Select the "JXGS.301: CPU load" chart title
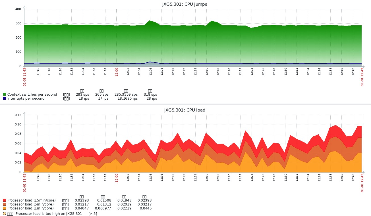The width and height of the screenshot is (371, 216). pos(185,110)
